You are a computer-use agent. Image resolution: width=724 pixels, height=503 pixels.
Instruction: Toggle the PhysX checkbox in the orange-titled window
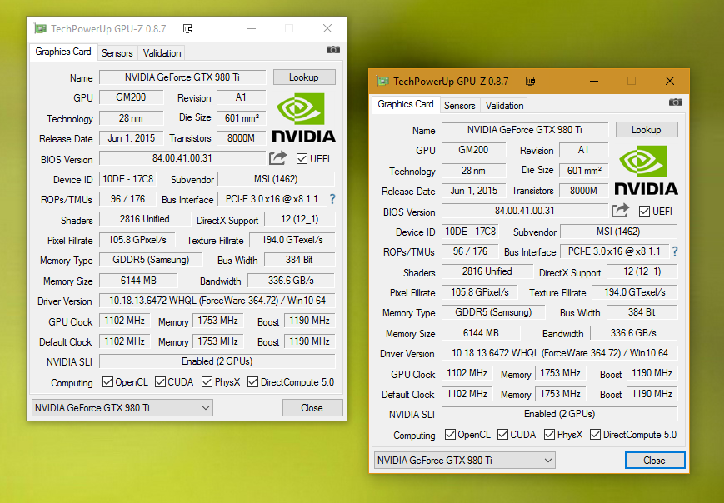550,435
